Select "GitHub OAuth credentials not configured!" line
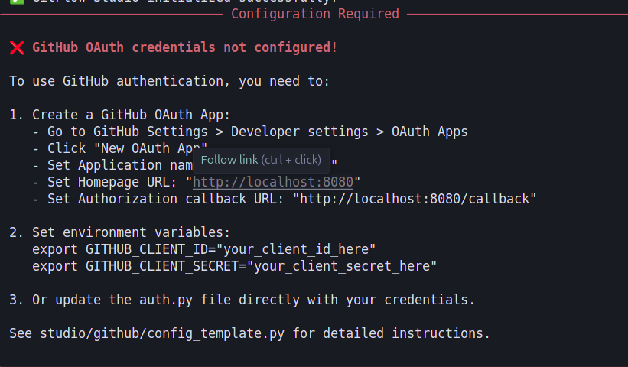This screenshot has width=628, height=367. 184,47
